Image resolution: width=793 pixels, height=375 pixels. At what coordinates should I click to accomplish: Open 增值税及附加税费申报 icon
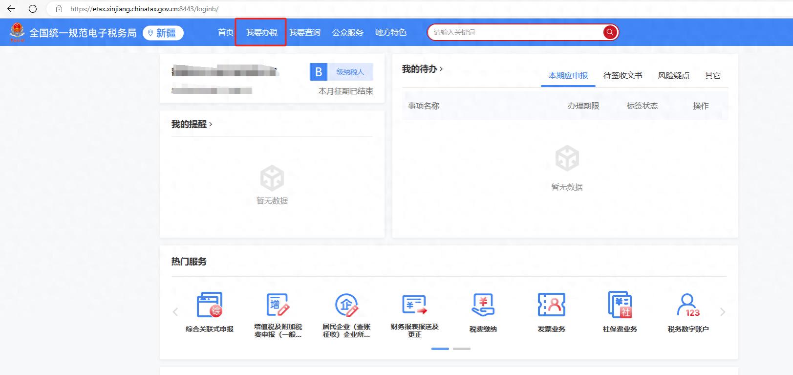click(278, 305)
